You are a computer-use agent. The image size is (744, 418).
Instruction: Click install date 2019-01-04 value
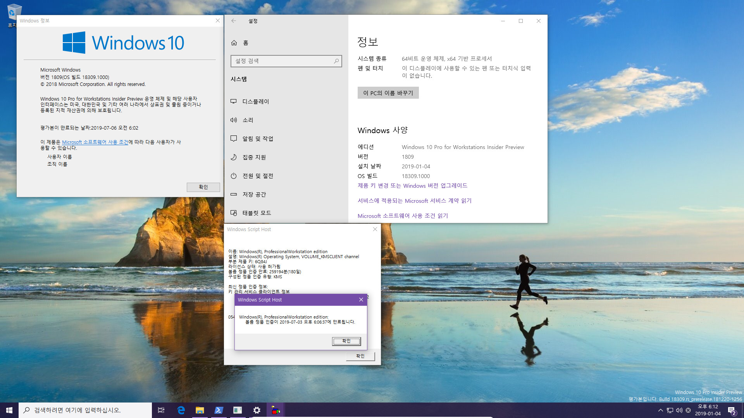pos(416,166)
